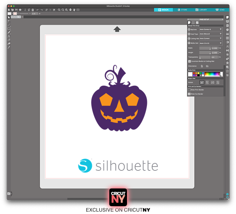Select the Freehand pencil tool
This screenshot has height=214, width=236.
pos(9,32)
